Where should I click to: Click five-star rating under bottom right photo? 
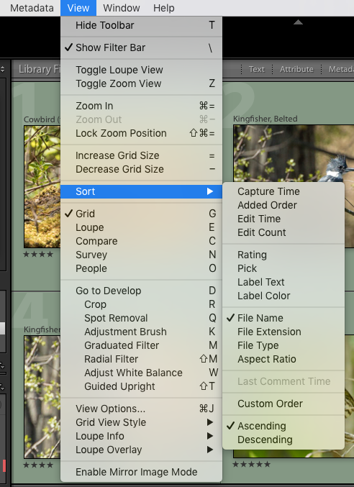click(x=251, y=464)
